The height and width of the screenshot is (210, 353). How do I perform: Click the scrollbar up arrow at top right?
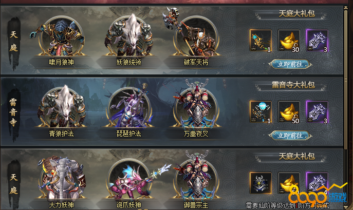(x=346, y=8)
